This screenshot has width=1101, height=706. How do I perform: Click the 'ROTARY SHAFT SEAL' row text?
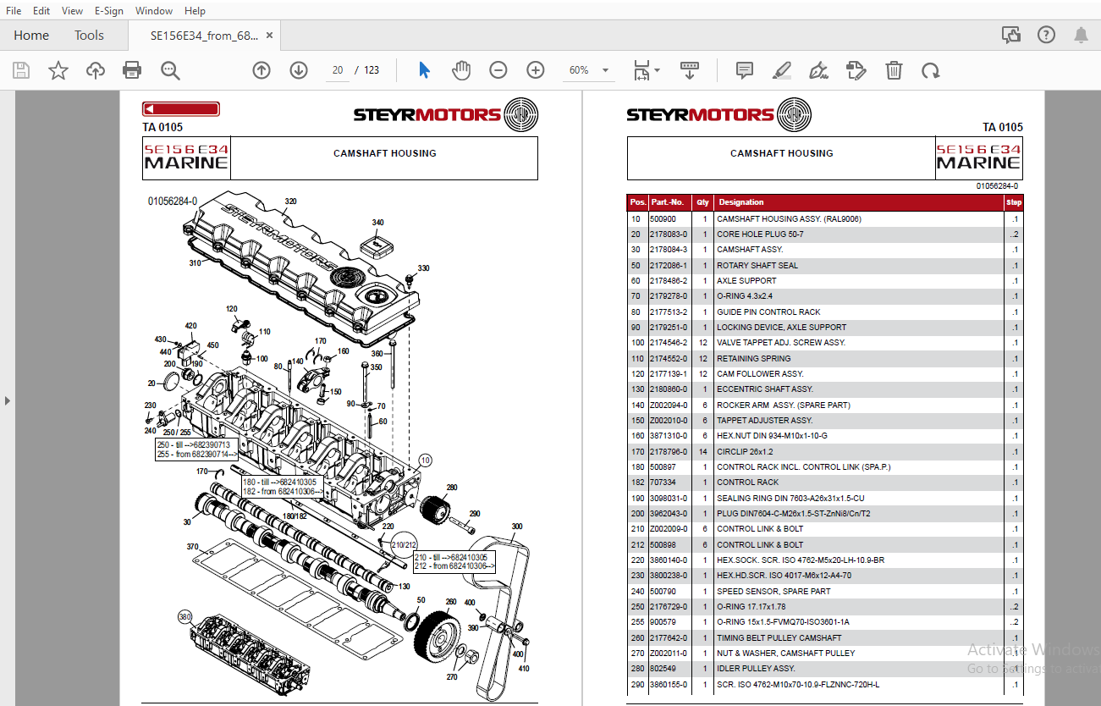(x=757, y=265)
